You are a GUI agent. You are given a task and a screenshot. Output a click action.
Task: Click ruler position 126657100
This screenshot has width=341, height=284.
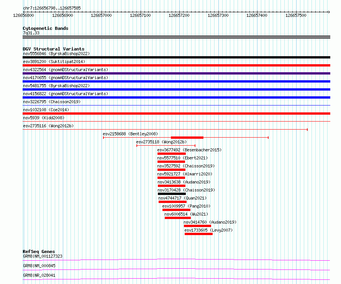[x=140, y=15]
